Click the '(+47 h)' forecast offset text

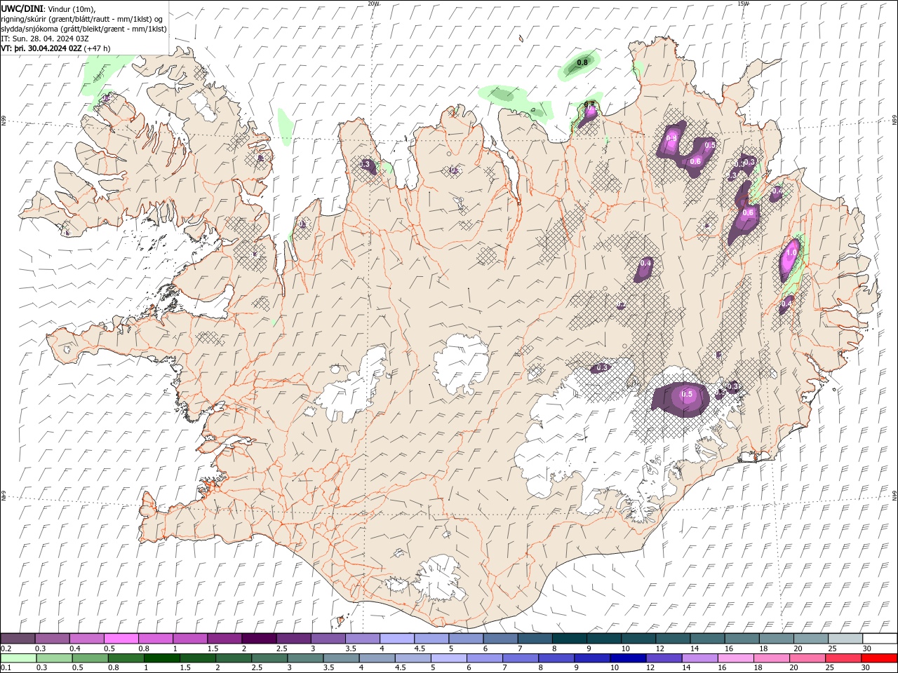click(98, 48)
